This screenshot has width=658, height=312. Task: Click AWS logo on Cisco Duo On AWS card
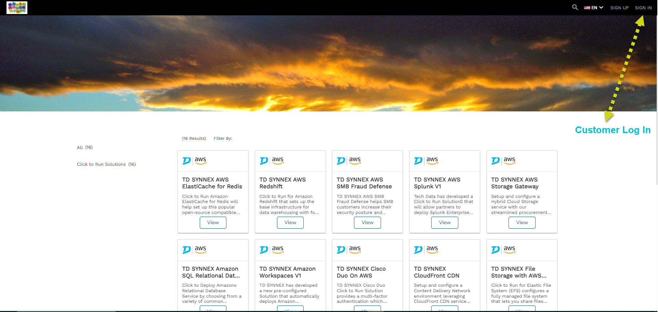355,249
